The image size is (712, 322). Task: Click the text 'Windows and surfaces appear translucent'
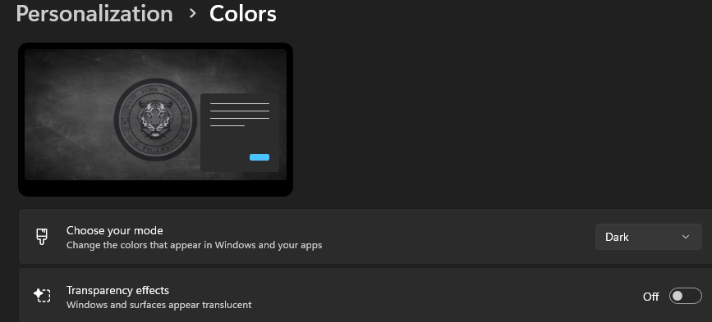point(159,305)
